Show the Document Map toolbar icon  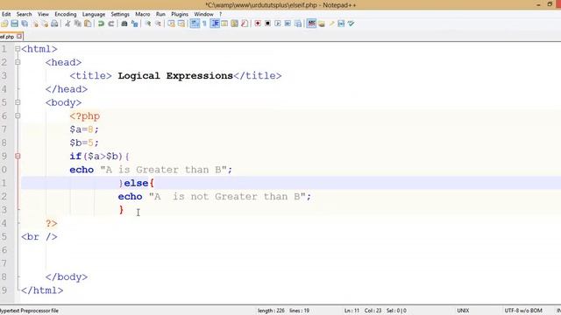pos(235,24)
